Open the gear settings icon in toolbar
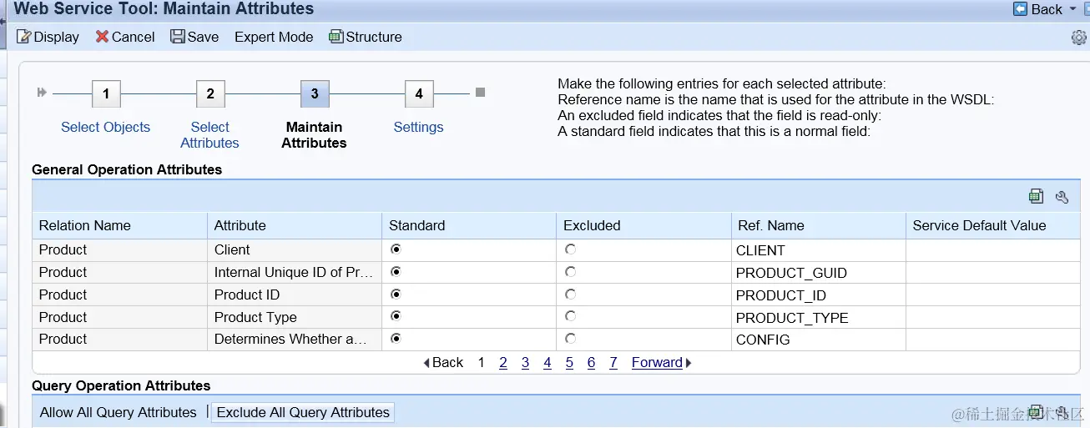The width and height of the screenshot is (1090, 428). (x=1078, y=38)
